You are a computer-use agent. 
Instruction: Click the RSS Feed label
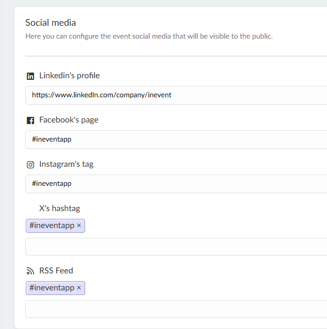point(56,271)
